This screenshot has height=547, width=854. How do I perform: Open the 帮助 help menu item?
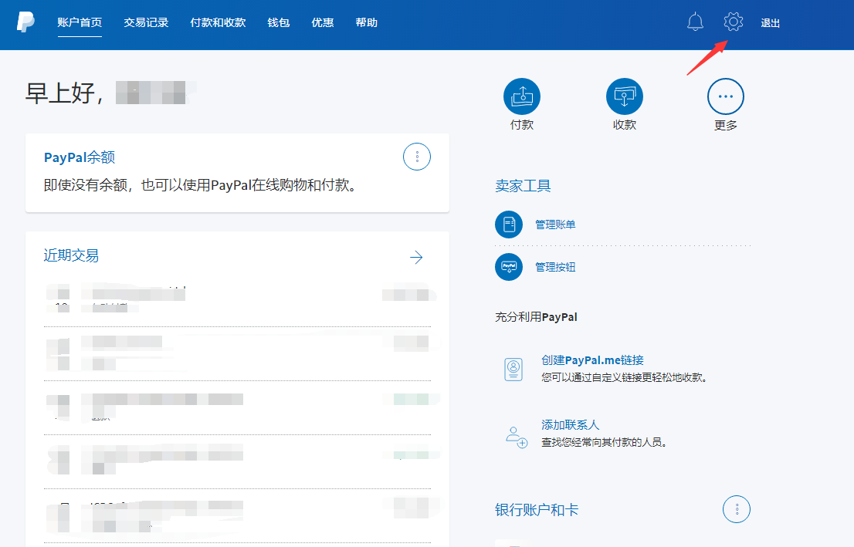[x=367, y=22]
